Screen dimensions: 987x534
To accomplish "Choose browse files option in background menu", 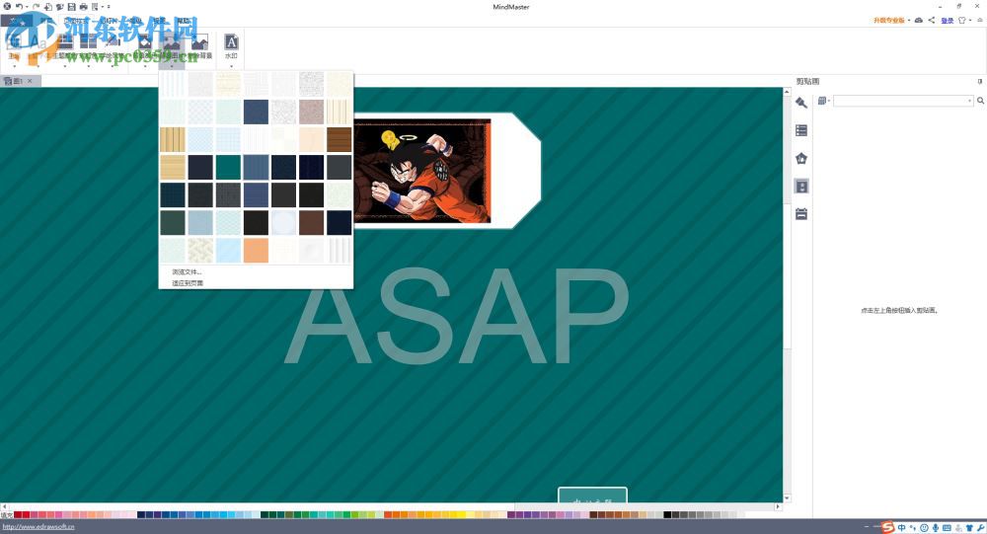I will (x=187, y=272).
